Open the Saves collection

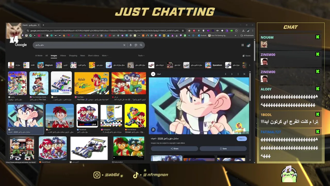246,56
